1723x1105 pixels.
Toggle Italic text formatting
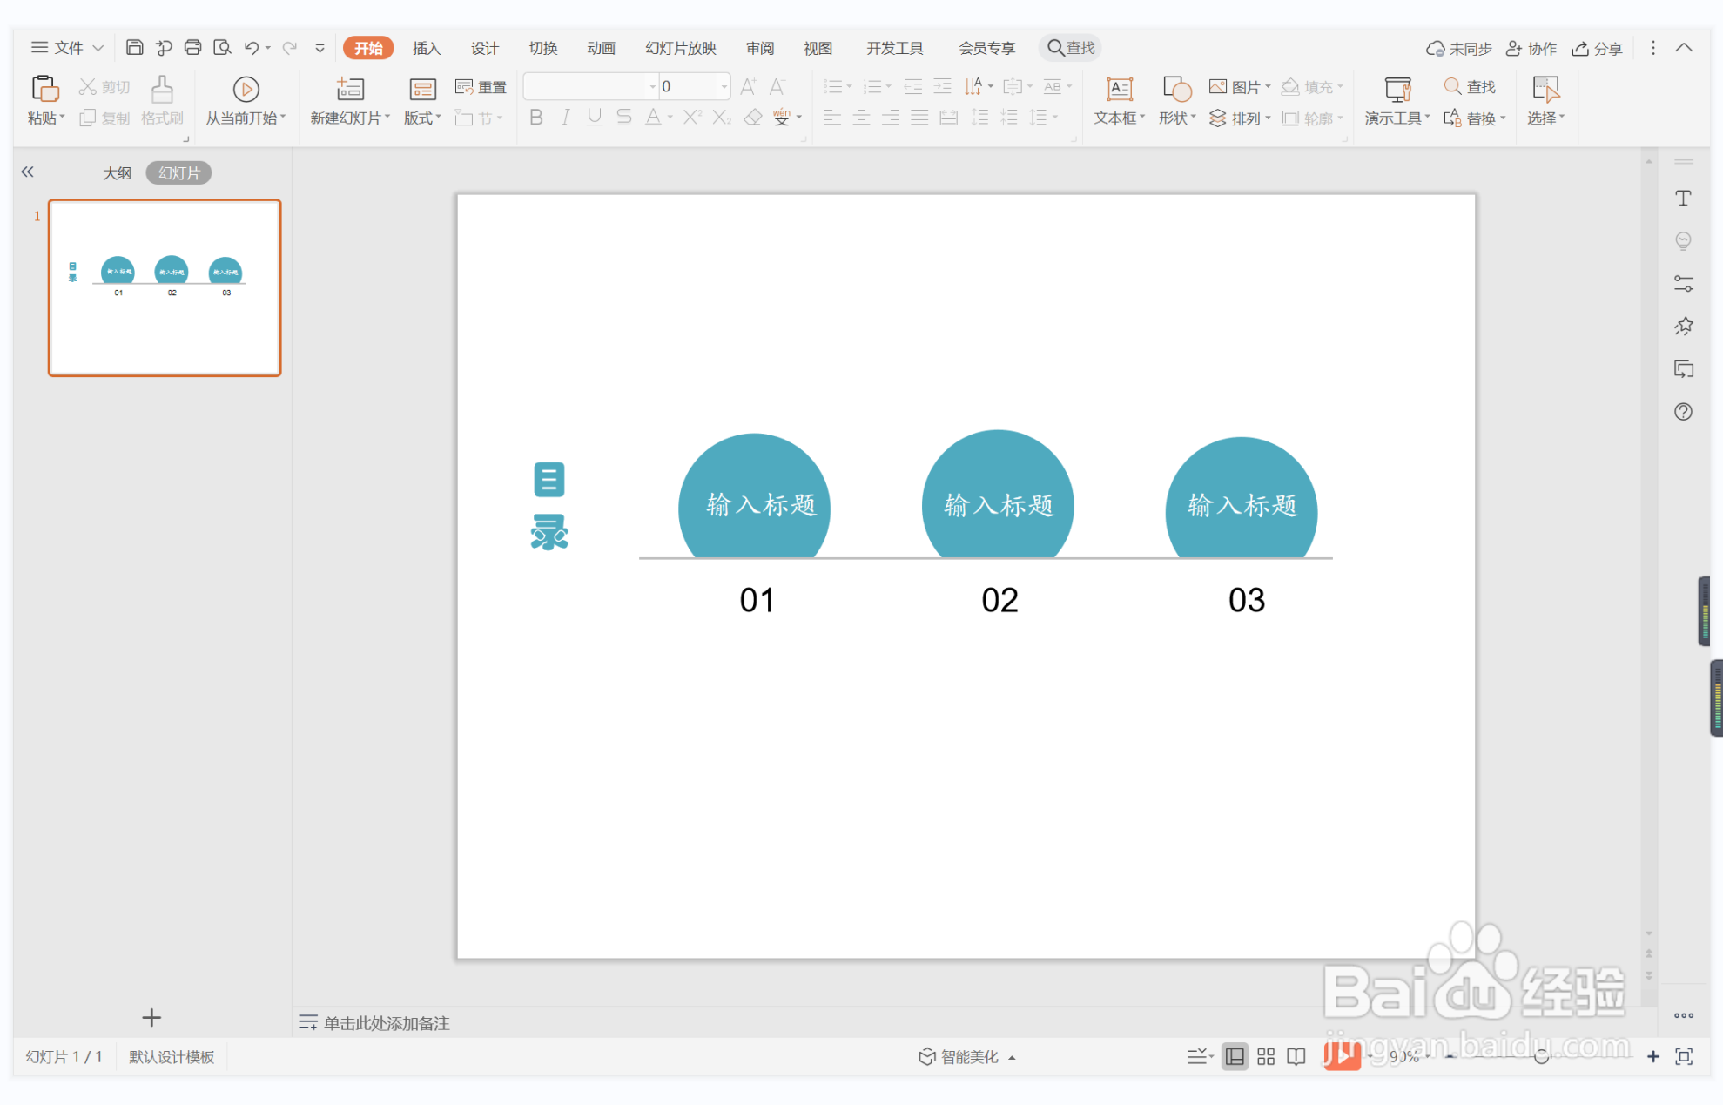click(x=565, y=118)
